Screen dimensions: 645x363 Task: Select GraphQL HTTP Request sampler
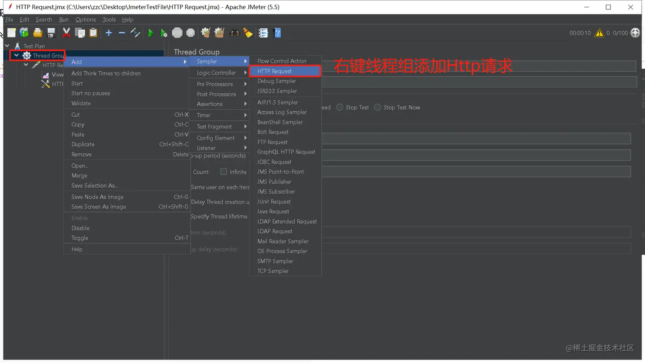[285, 152]
